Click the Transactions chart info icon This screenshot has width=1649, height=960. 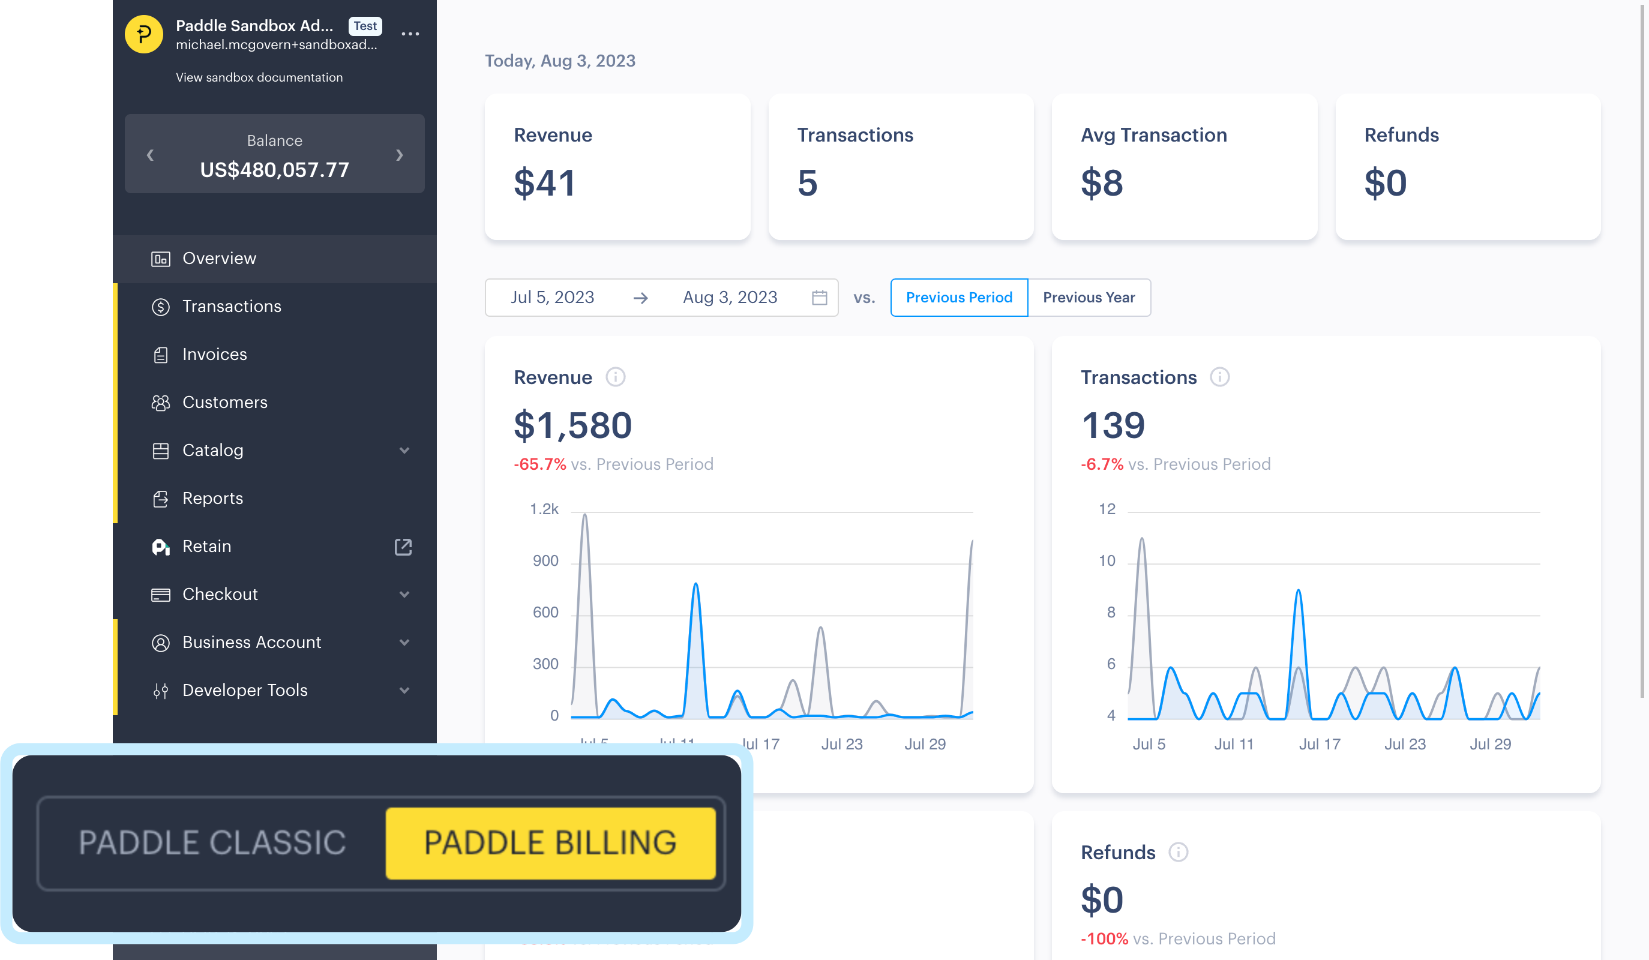click(x=1220, y=377)
